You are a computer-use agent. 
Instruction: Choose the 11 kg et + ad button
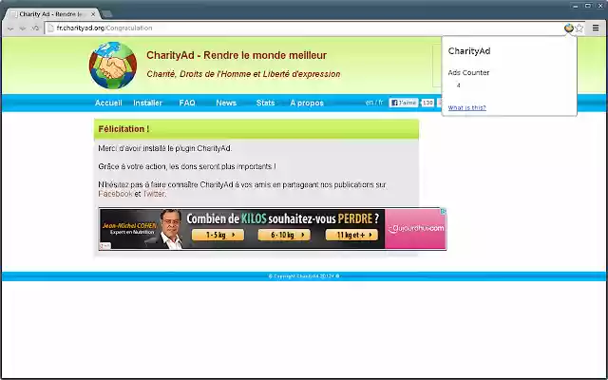pos(351,235)
